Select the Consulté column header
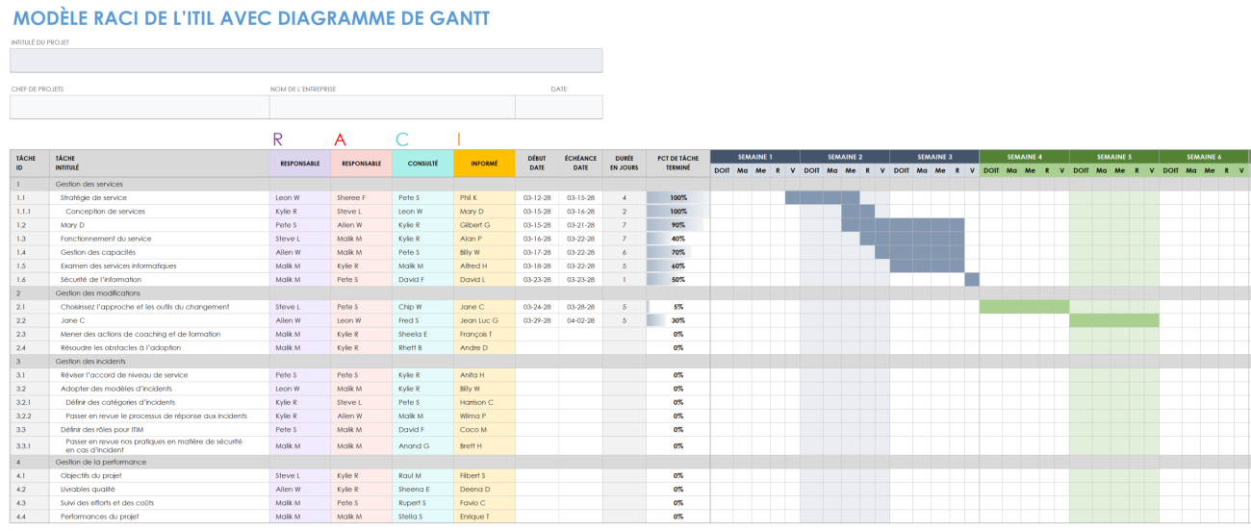This screenshot has height=531, width=1251. (422, 164)
